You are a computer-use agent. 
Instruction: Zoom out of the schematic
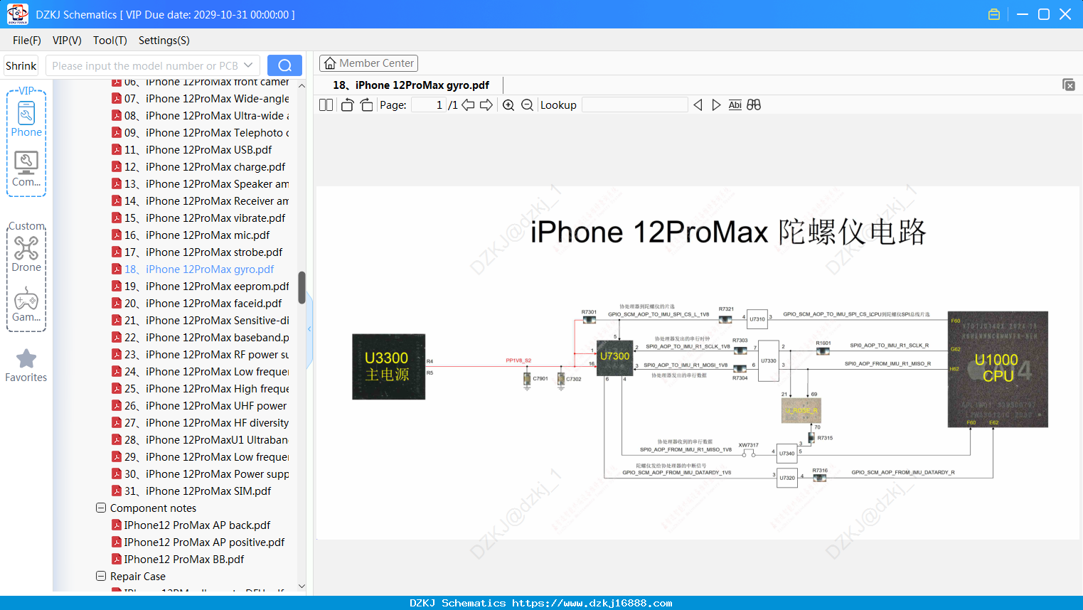[527, 105]
